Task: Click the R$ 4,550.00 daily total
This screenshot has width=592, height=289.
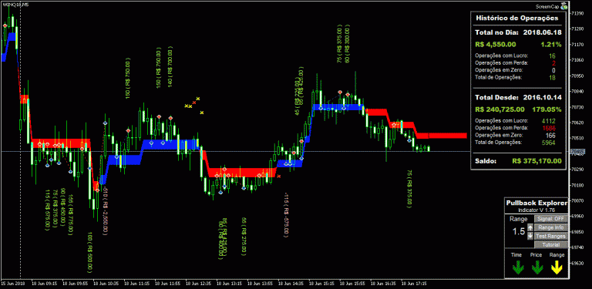Action: [x=496, y=44]
